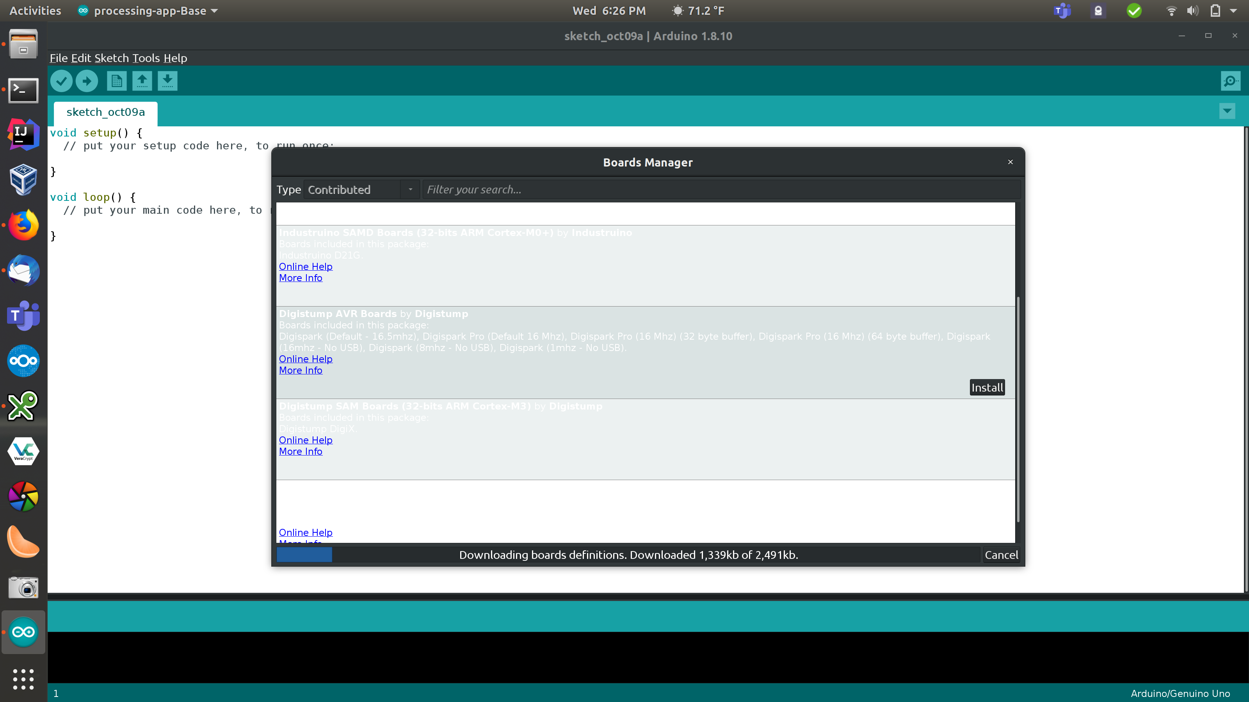
Task: Click More Info for Digistump SAM Boards
Action: click(x=300, y=451)
